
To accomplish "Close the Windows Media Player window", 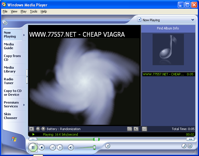I will tap(194, 5).
